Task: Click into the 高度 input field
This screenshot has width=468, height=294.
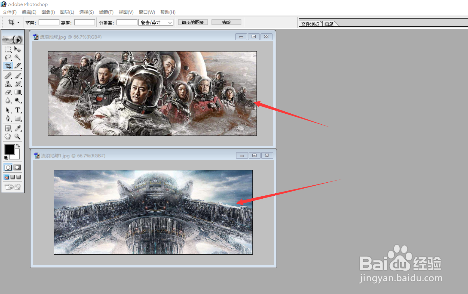Action: pyautogui.click(x=84, y=22)
